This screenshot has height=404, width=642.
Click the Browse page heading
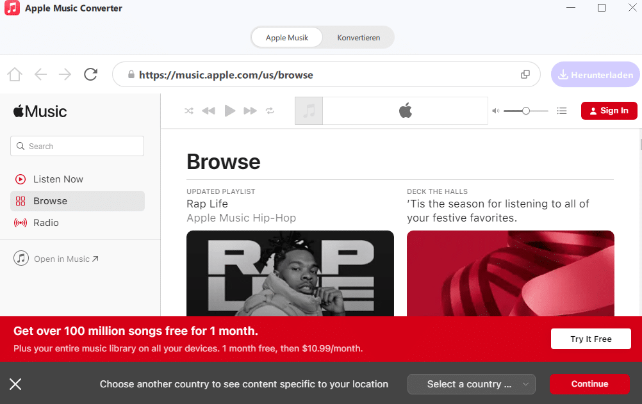click(x=224, y=162)
